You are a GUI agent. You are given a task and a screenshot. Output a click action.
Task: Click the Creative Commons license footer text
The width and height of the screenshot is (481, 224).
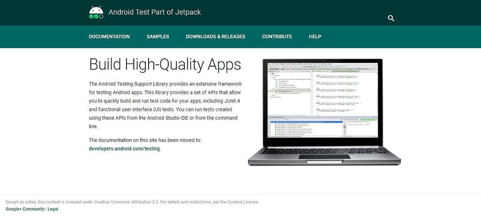click(x=132, y=202)
